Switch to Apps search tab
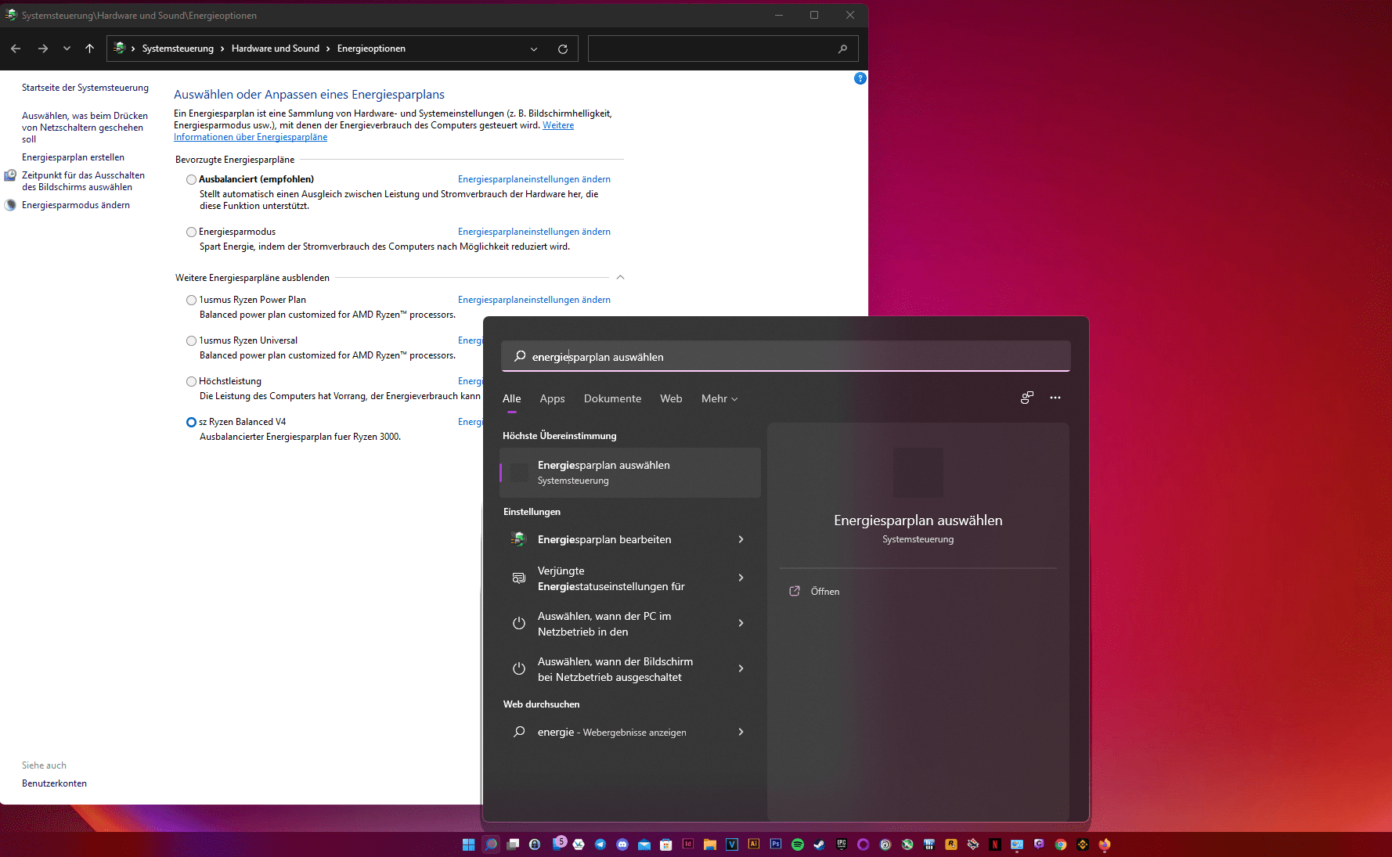Screen dimensions: 1392x857 552,398
